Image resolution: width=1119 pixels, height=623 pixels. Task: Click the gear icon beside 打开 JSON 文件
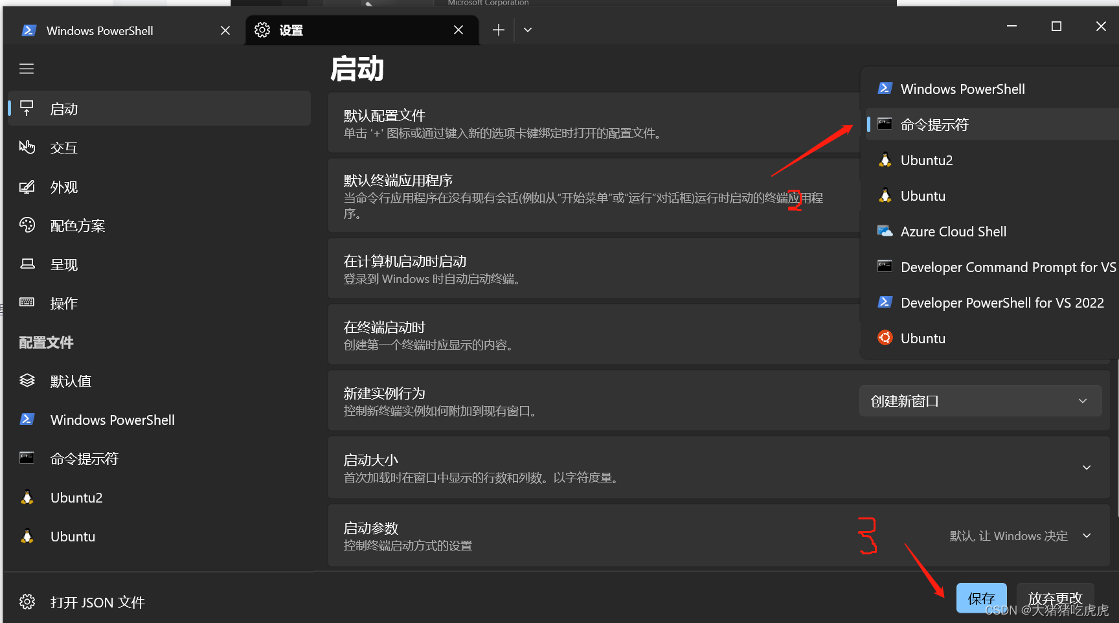click(x=27, y=602)
